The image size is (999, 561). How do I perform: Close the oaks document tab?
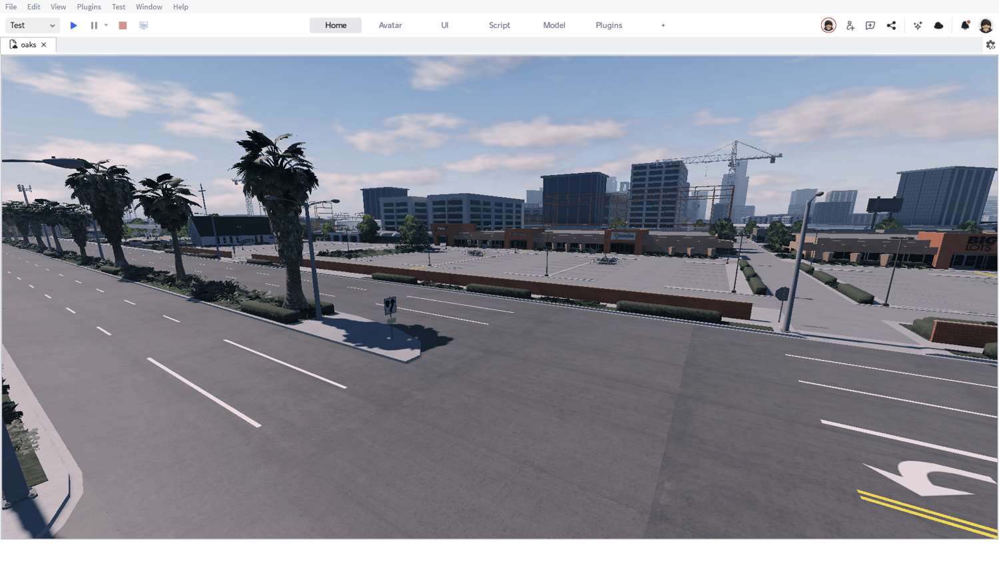tap(44, 45)
